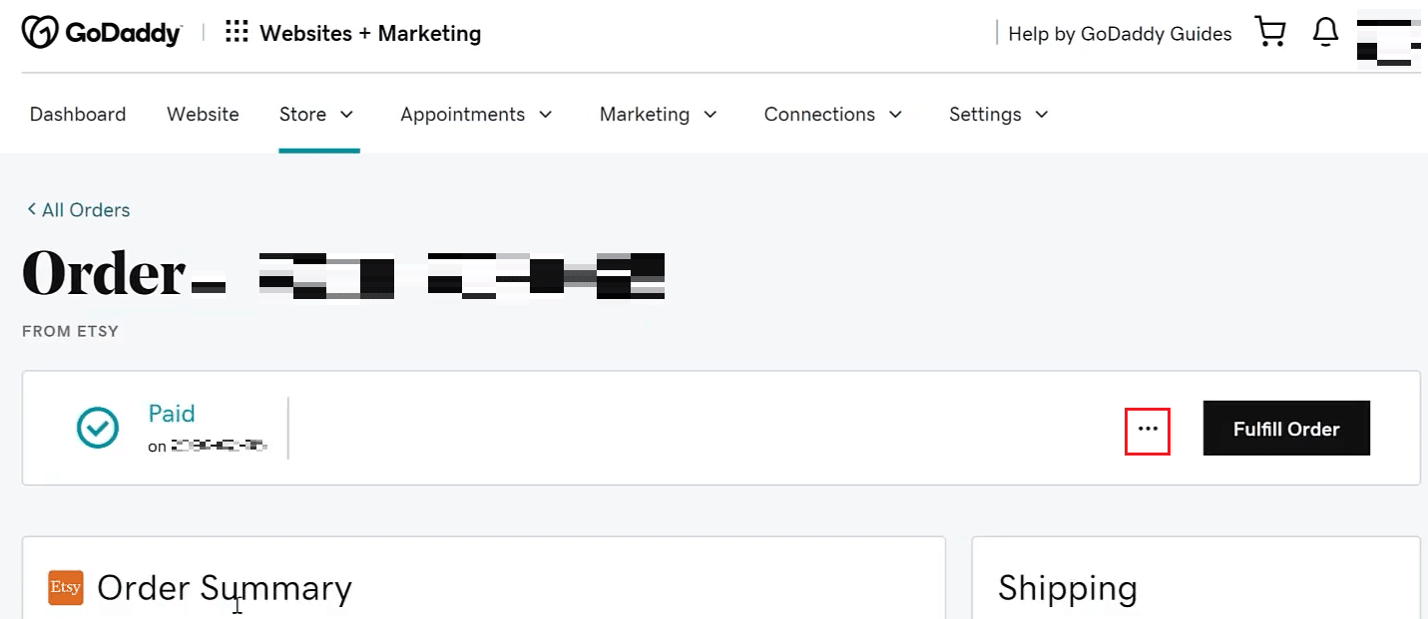Expand the Connections dropdown menu
The image size is (1428, 619).
833,115
